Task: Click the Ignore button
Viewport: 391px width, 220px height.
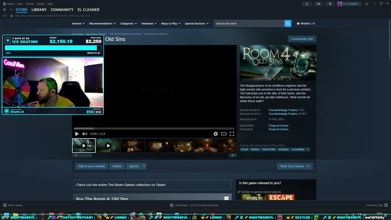Action: pos(134,166)
